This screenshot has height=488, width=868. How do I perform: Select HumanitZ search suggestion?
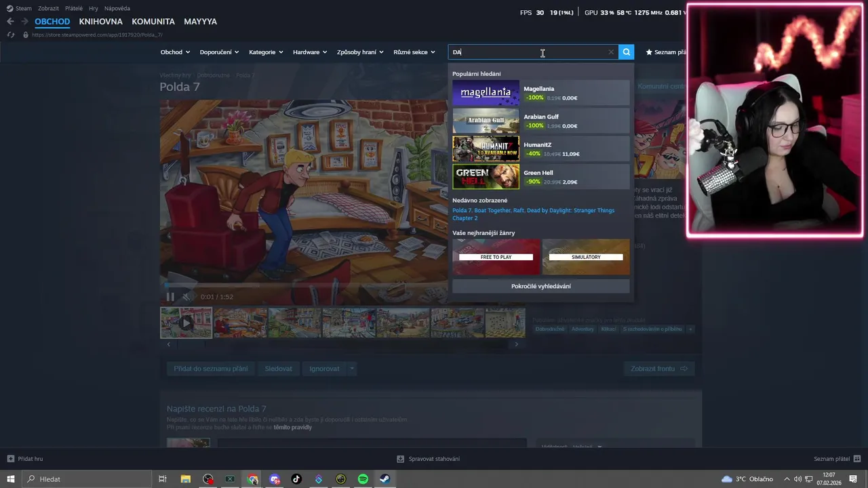point(541,149)
